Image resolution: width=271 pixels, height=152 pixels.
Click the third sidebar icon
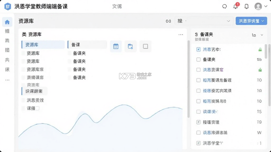coord(7,41)
